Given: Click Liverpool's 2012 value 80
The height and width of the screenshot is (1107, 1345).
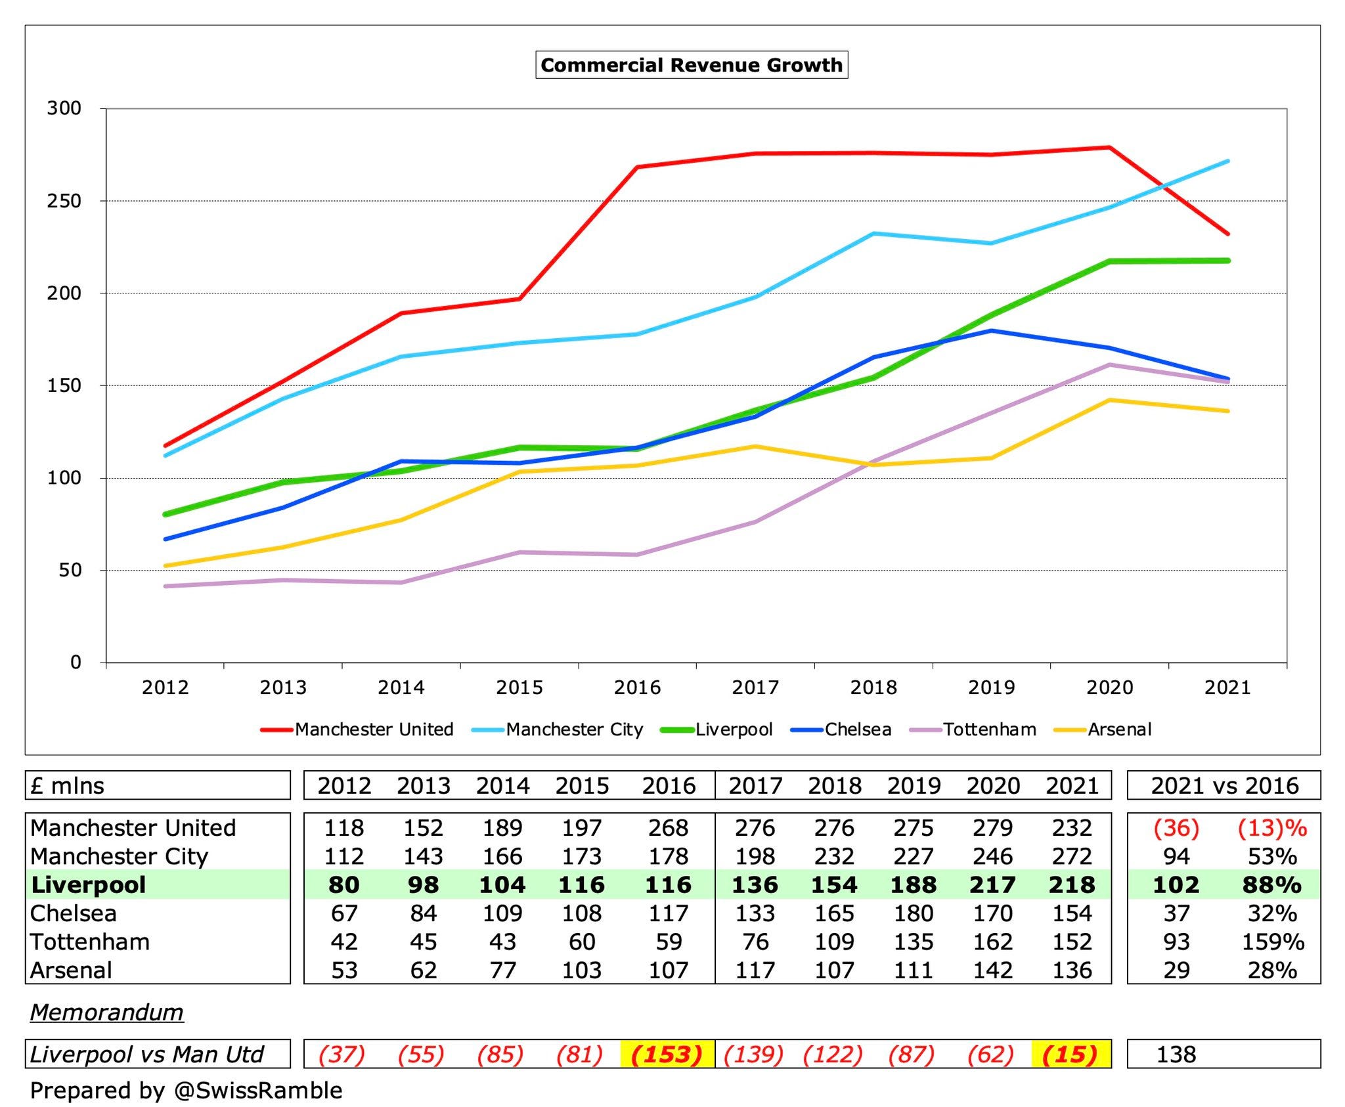Looking at the screenshot, I should 344,884.
